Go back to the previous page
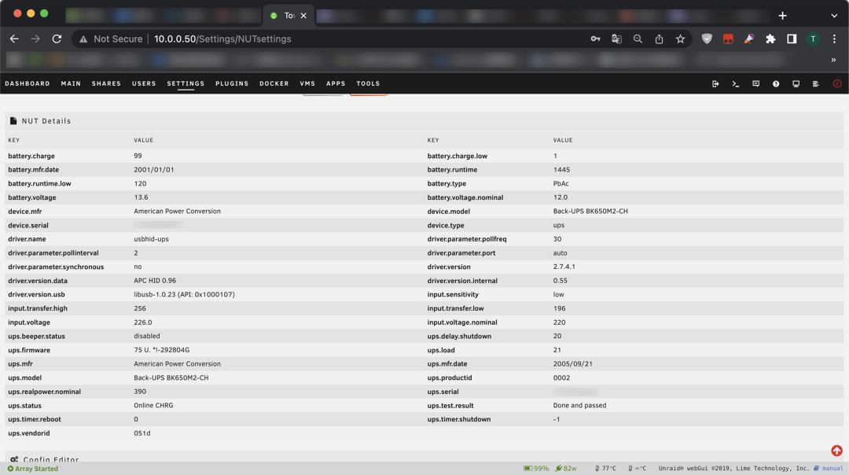The width and height of the screenshot is (849, 475). click(15, 39)
